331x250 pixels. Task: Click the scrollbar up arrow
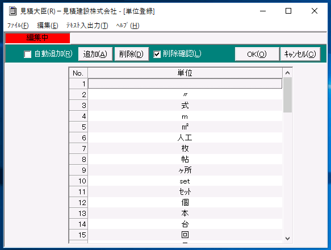tap(287, 73)
